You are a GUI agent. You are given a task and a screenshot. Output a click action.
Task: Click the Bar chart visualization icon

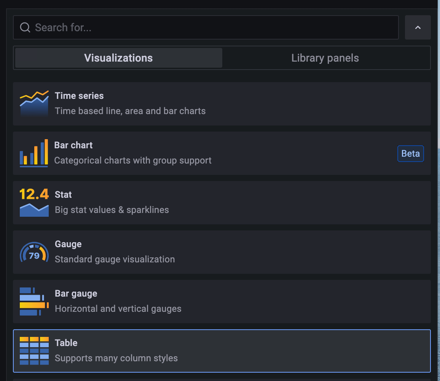pyautogui.click(x=34, y=153)
